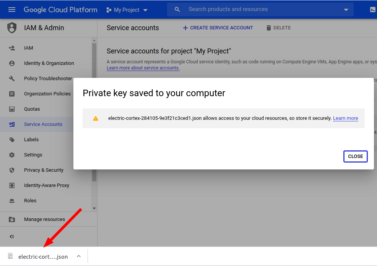Click the JSON file icon in download bar
This screenshot has width=377, height=266.
pos(10,256)
